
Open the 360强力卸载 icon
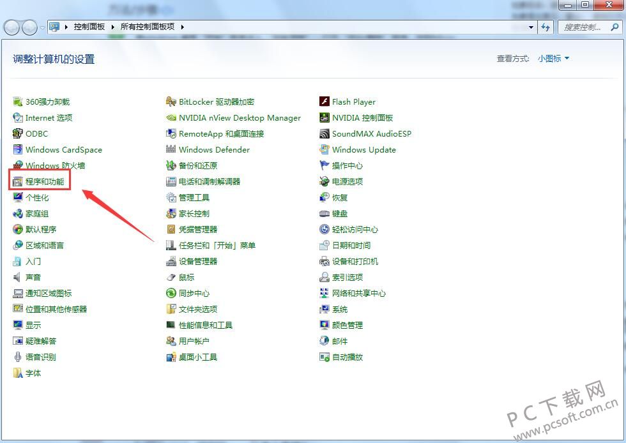pos(18,101)
